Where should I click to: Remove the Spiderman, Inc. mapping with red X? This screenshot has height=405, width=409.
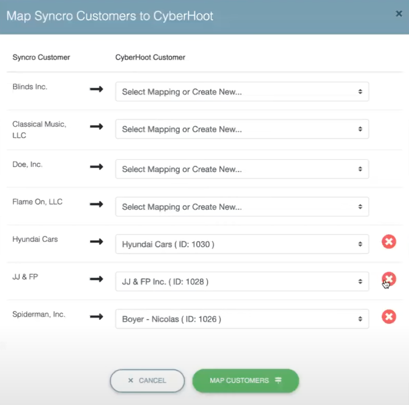click(389, 316)
